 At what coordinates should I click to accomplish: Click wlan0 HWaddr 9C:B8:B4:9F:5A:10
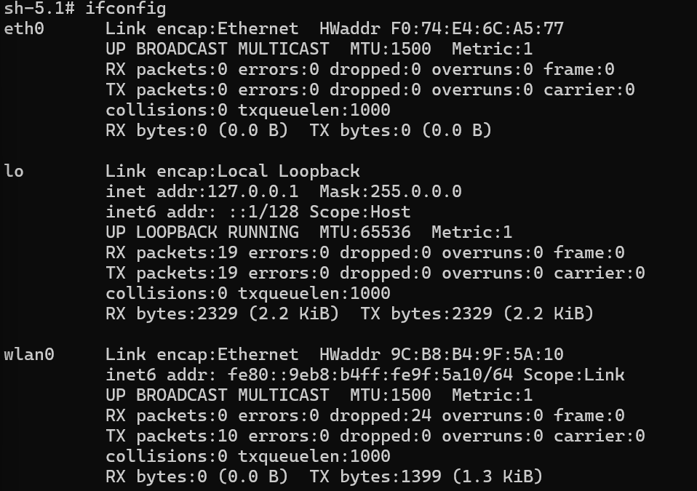click(442, 354)
